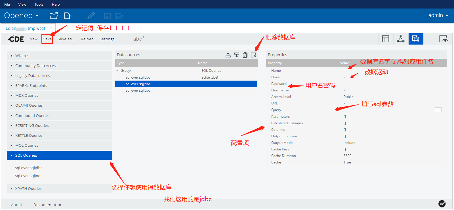Move the datasource down

[236, 55]
